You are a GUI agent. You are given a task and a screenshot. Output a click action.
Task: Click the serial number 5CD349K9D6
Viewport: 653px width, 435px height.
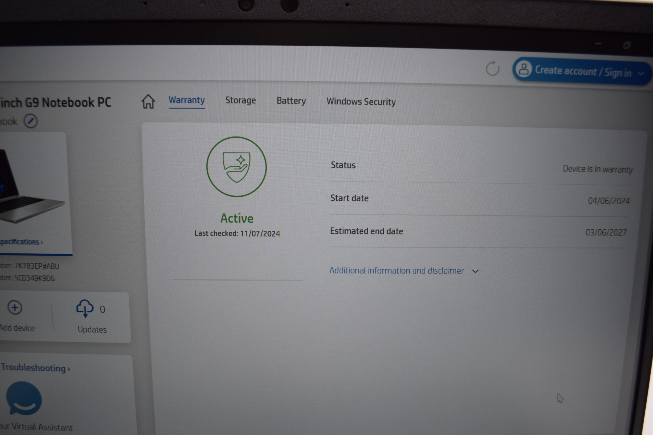pyautogui.click(x=34, y=278)
